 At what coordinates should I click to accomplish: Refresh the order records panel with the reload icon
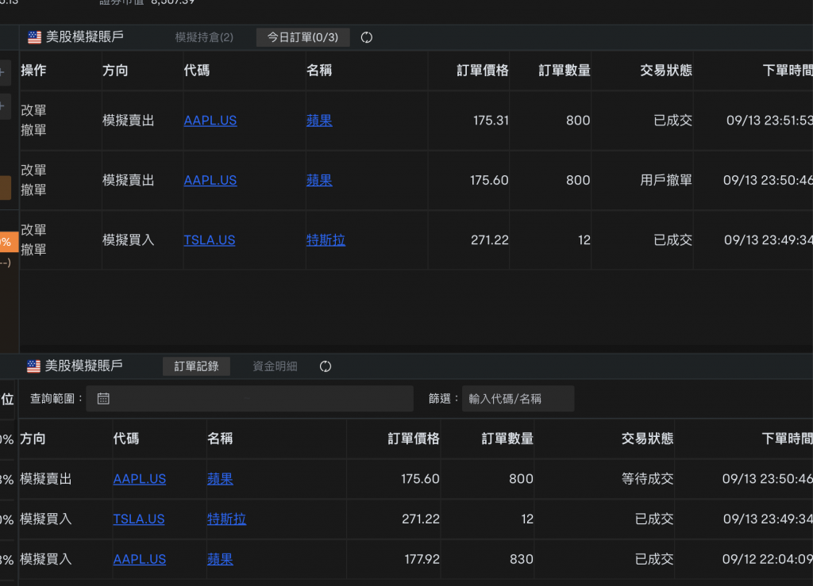[x=325, y=366]
